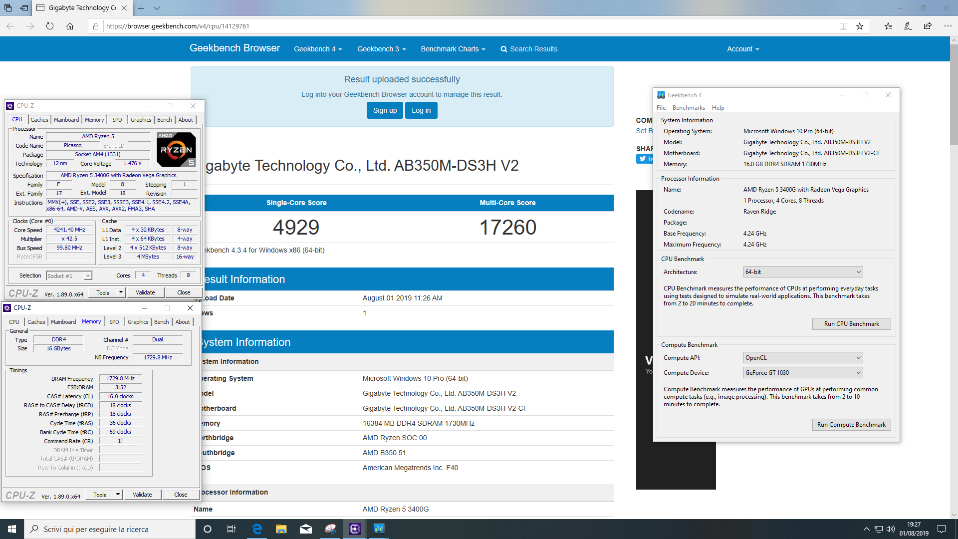Open the action center notifications icon
Viewport: 958px width, 539px height.
(x=942, y=529)
